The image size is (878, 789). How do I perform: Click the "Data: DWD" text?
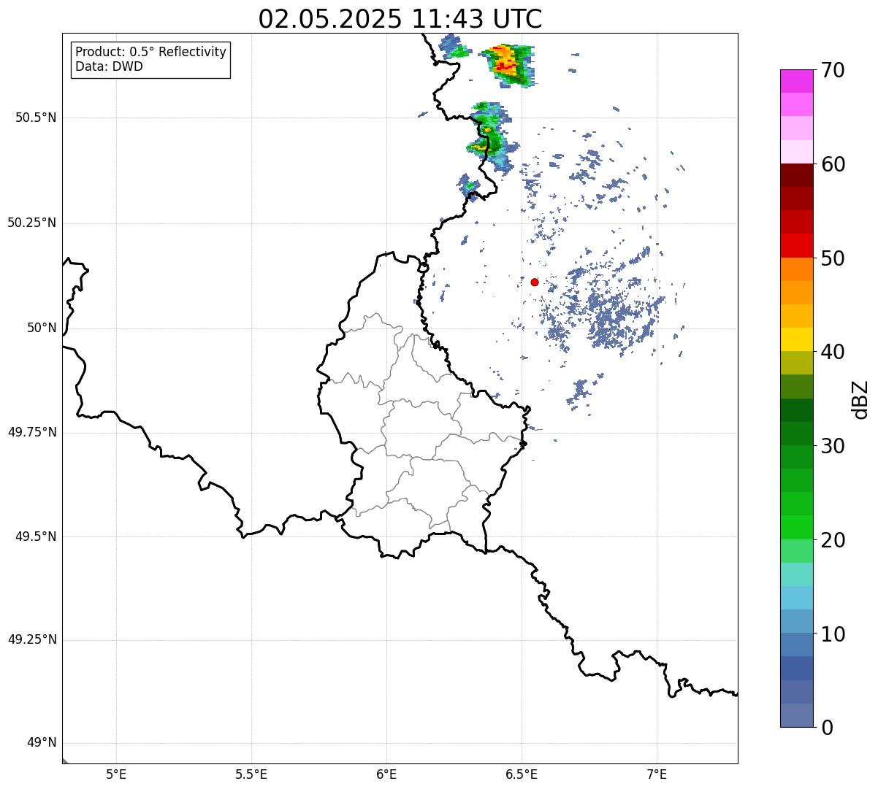point(110,66)
